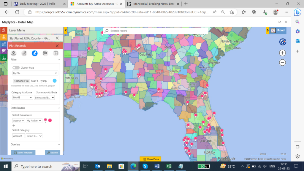Open the By File dropdown
The image size is (304, 171).
pos(35,73)
